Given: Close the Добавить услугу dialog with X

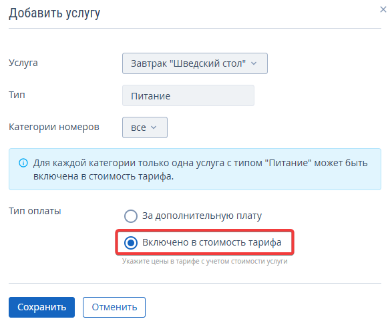Looking at the screenshot, I should [x=383, y=9].
